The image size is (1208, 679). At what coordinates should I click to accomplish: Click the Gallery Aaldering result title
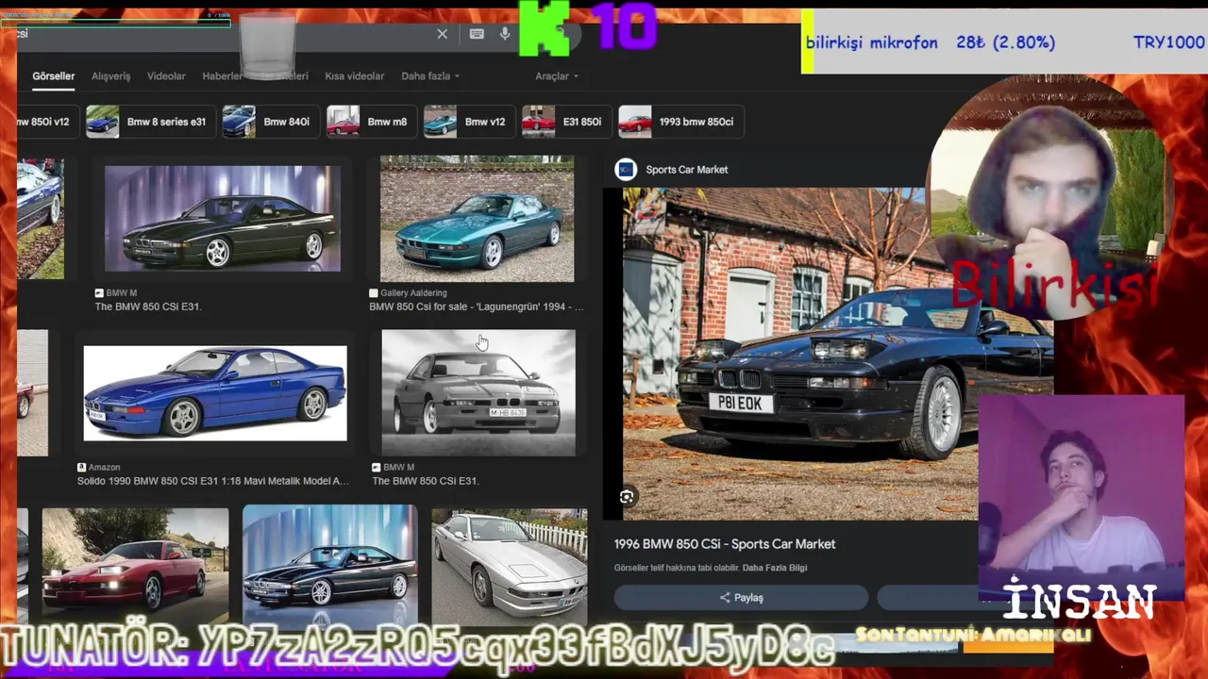click(x=477, y=306)
